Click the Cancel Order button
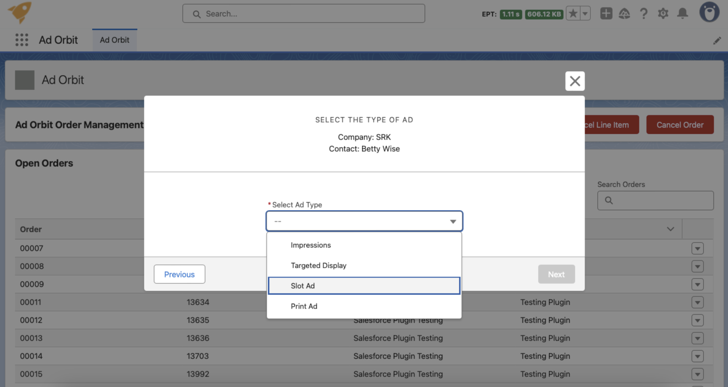This screenshot has height=387, width=728. [680, 125]
